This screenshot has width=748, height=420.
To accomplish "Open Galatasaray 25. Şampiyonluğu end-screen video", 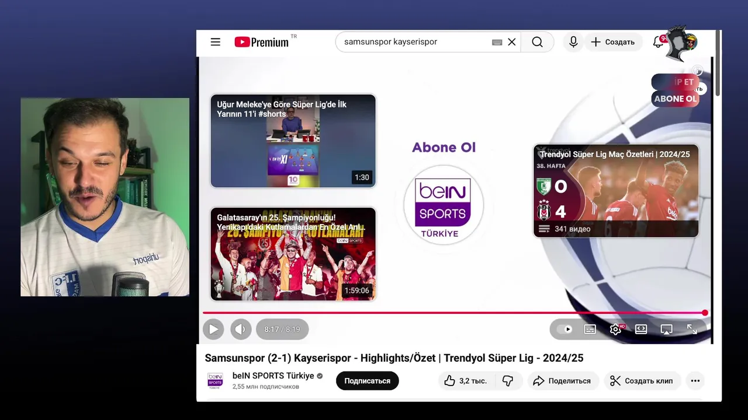I will pos(293,254).
